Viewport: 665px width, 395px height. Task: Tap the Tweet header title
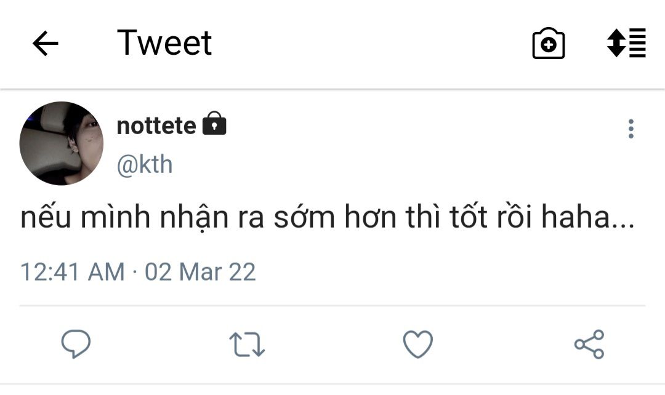point(164,43)
